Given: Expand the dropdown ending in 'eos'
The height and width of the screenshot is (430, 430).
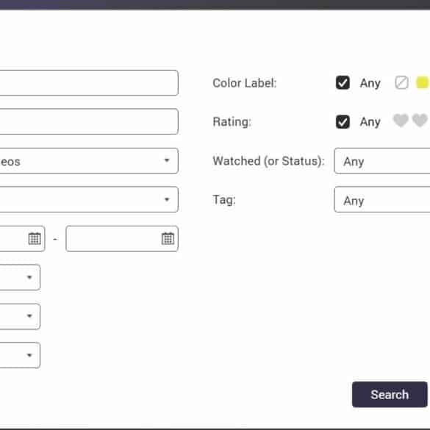Looking at the screenshot, I should 89,161.
